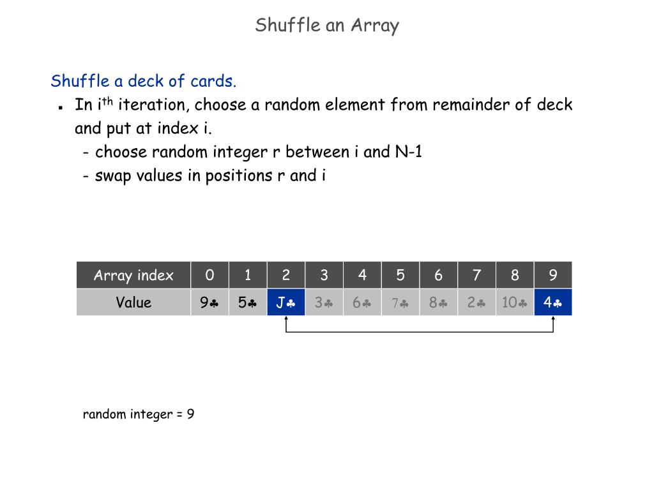The width and height of the screenshot is (654, 490).
Task: Click the grayed 7 of clubs cell
Action: point(400,302)
